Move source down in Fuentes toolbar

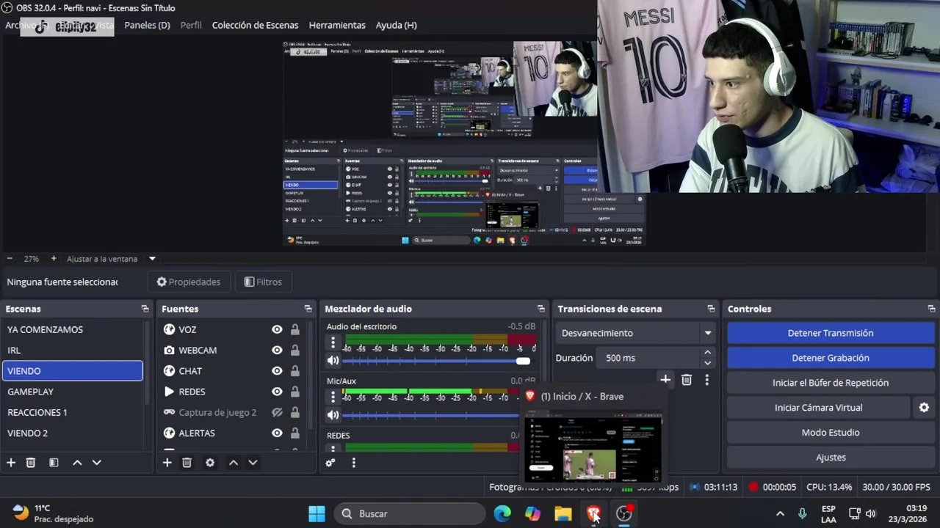(x=253, y=463)
